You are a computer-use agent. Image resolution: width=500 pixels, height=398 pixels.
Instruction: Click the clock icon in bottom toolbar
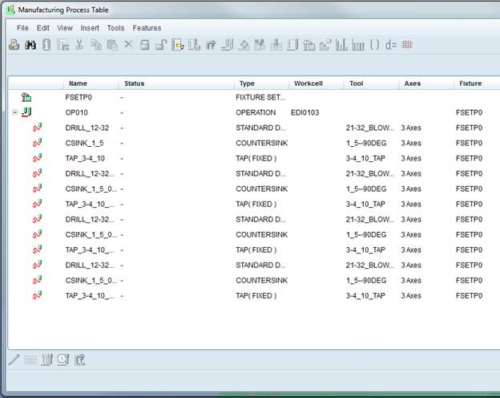pyautogui.click(x=62, y=359)
